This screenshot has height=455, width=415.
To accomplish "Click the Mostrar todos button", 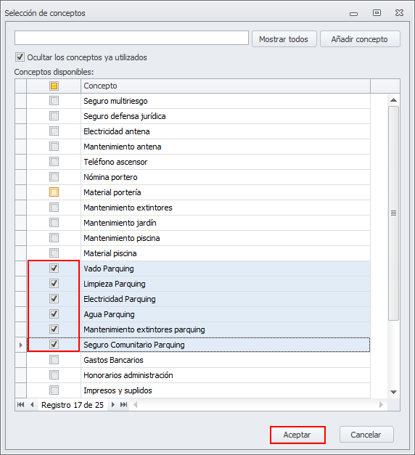I will tap(284, 39).
